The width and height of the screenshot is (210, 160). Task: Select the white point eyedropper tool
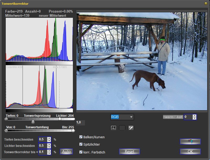click(131, 128)
